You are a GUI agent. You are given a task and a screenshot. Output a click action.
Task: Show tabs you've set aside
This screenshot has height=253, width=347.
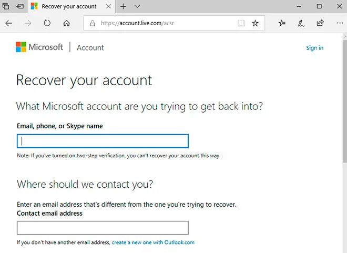pos(6,6)
